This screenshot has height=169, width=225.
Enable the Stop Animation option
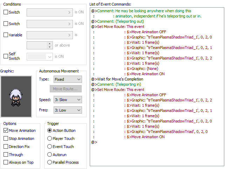coord(6,139)
